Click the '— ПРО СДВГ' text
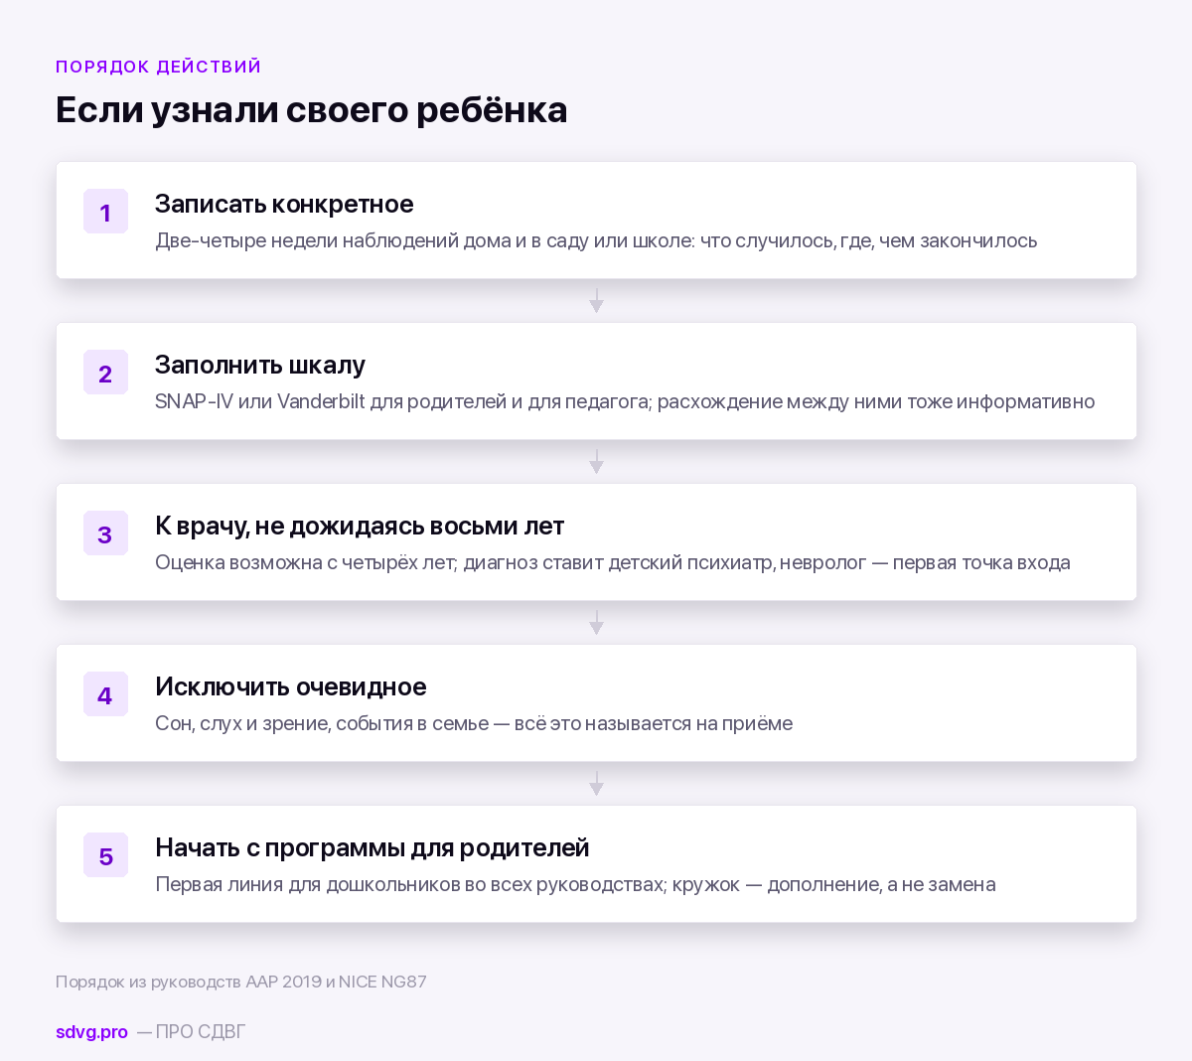 click(x=191, y=1031)
